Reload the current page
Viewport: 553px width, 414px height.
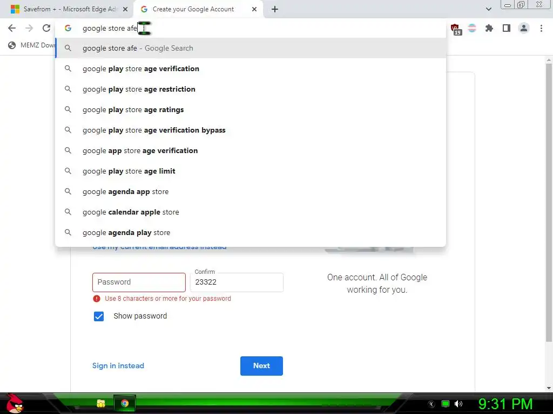[46, 28]
